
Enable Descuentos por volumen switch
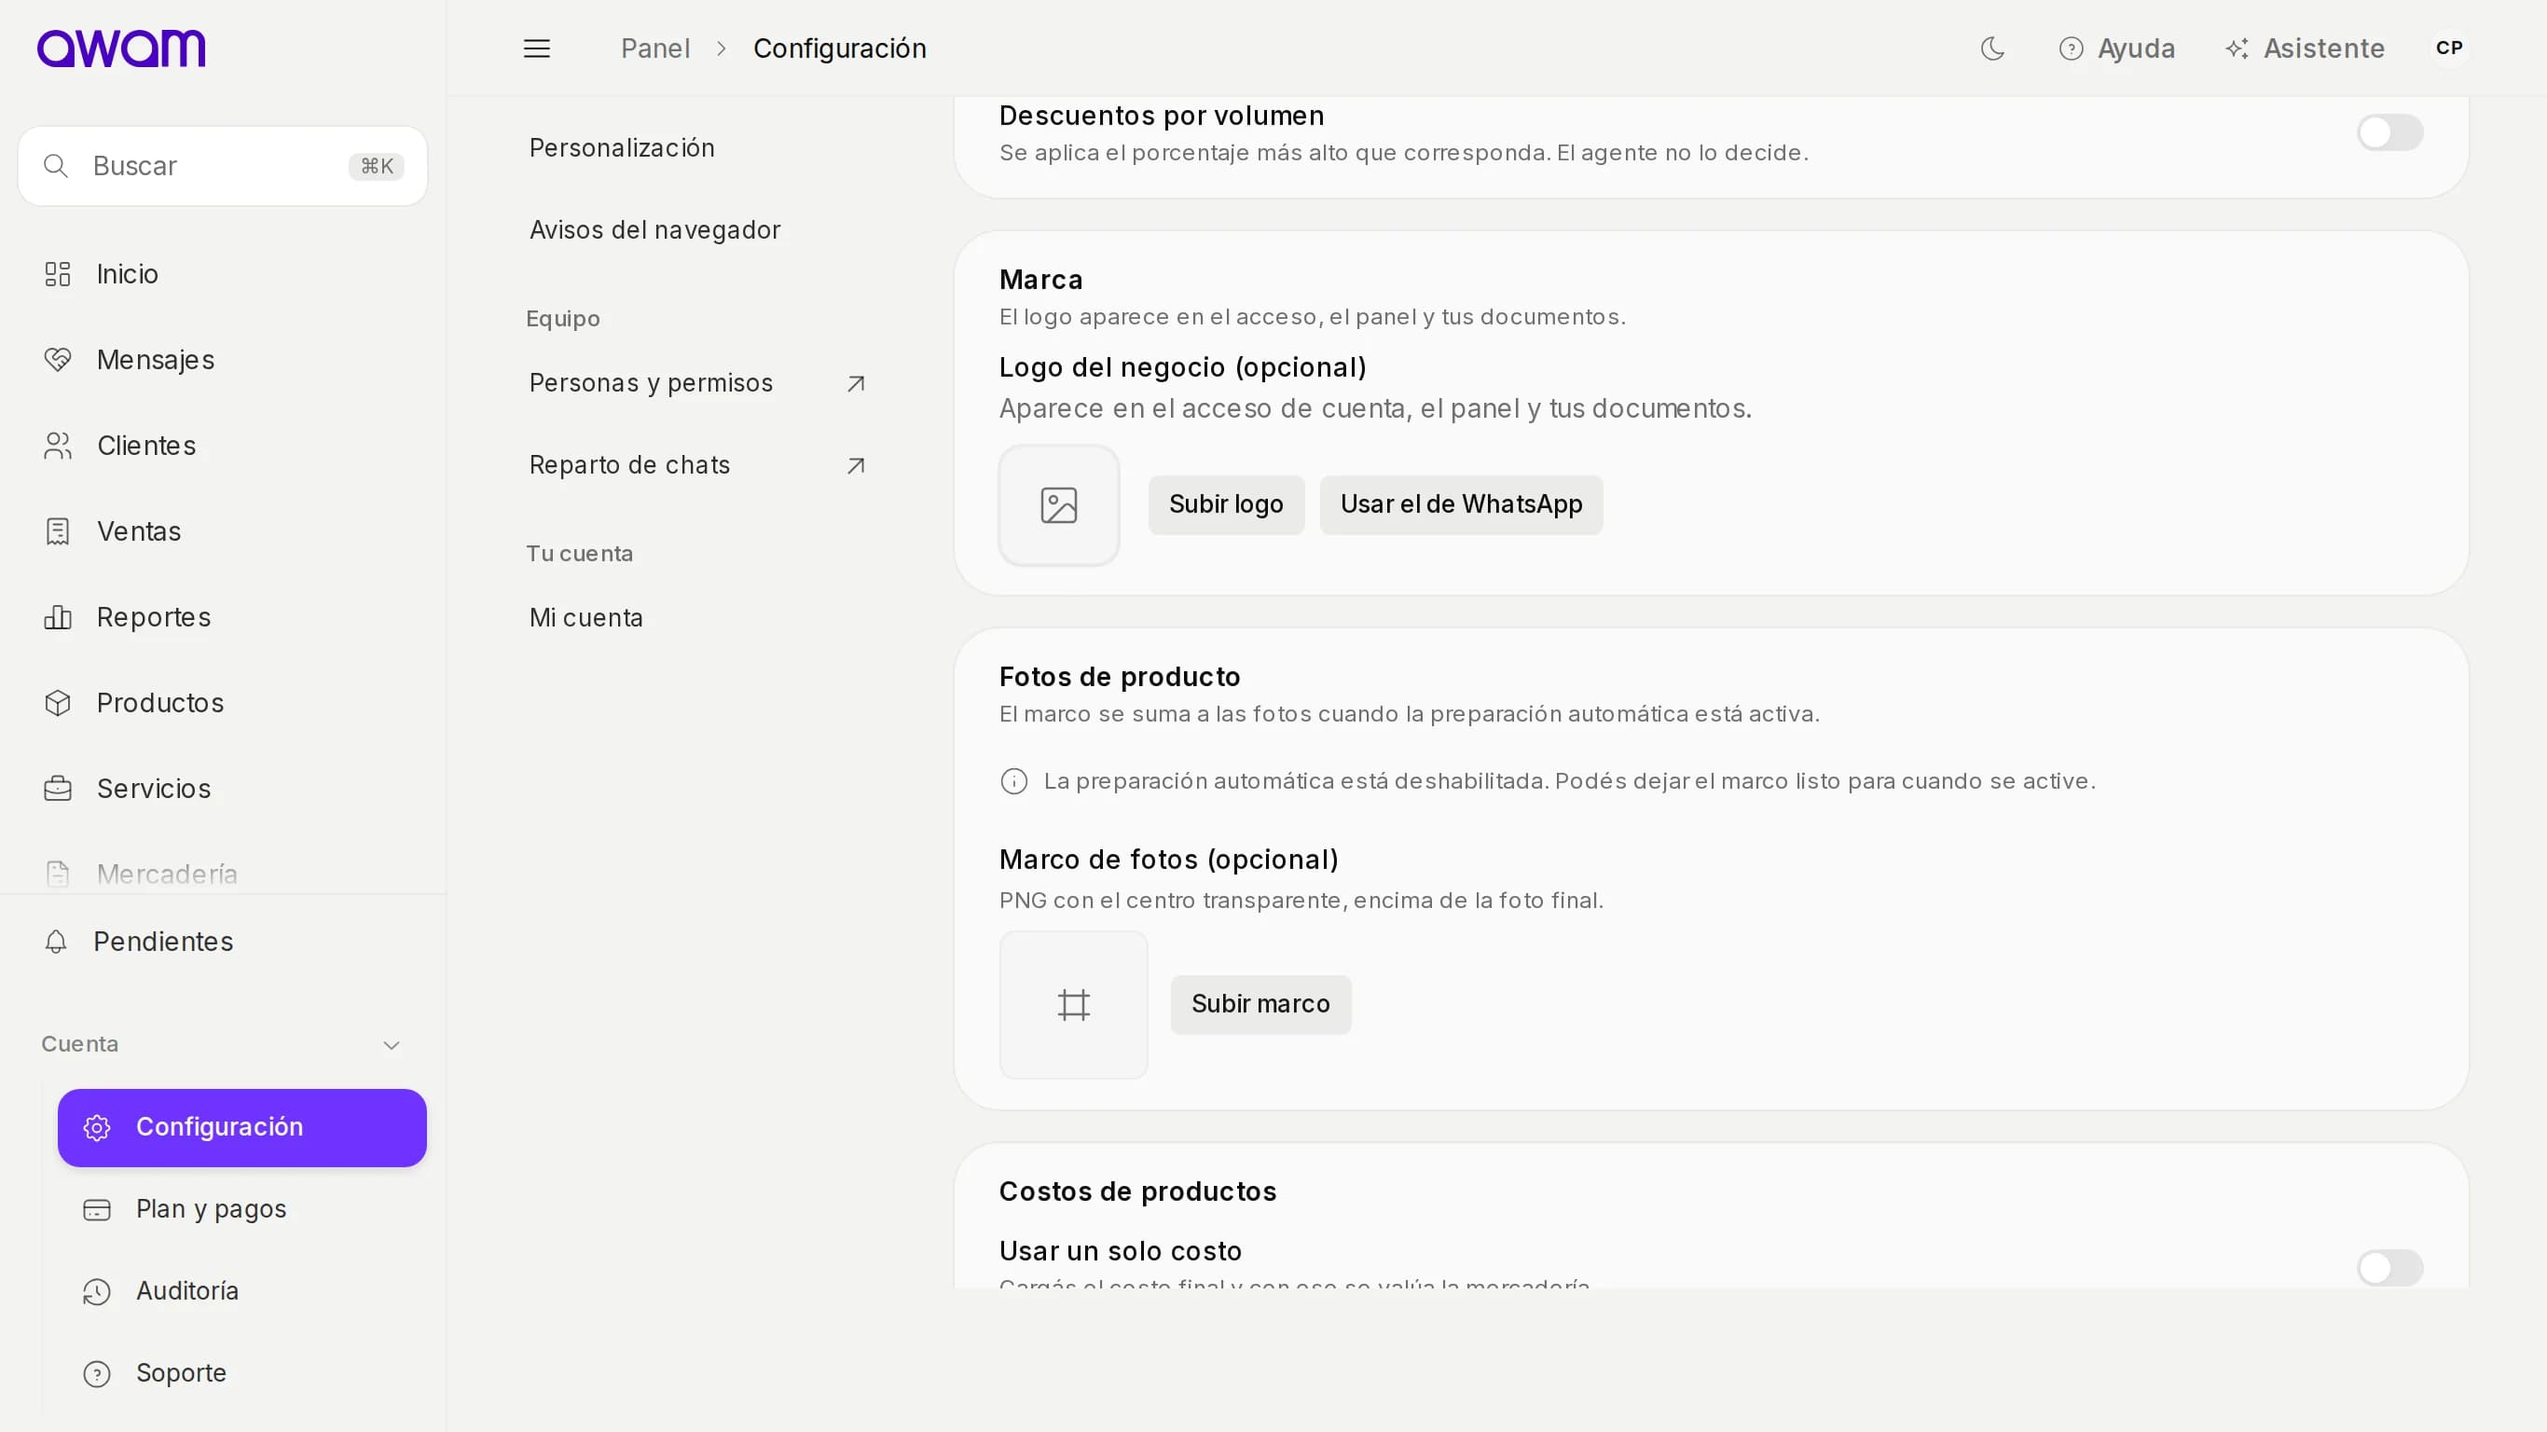tap(2389, 132)
